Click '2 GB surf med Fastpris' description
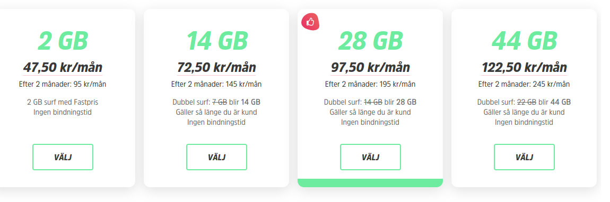The width and height of the screenshot is (610, 202). (x=63, y=103)
